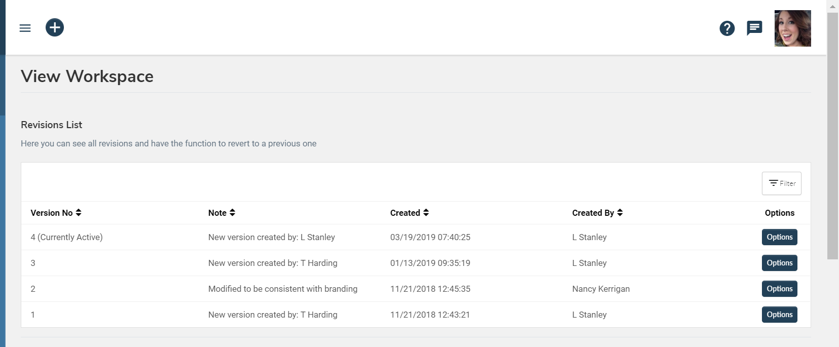
Task: Sort by Created By column
Action: click(x=597, y=213)
